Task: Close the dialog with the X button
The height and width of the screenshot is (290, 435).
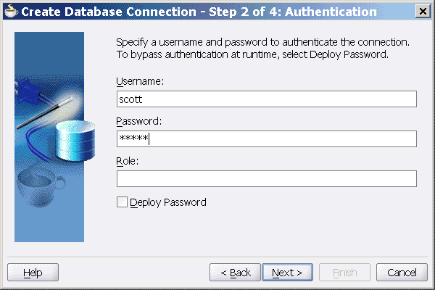Action: [x=422, y=12]
